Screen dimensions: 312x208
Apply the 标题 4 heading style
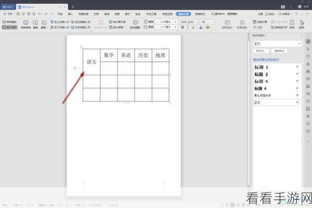[x=277, y=88]
